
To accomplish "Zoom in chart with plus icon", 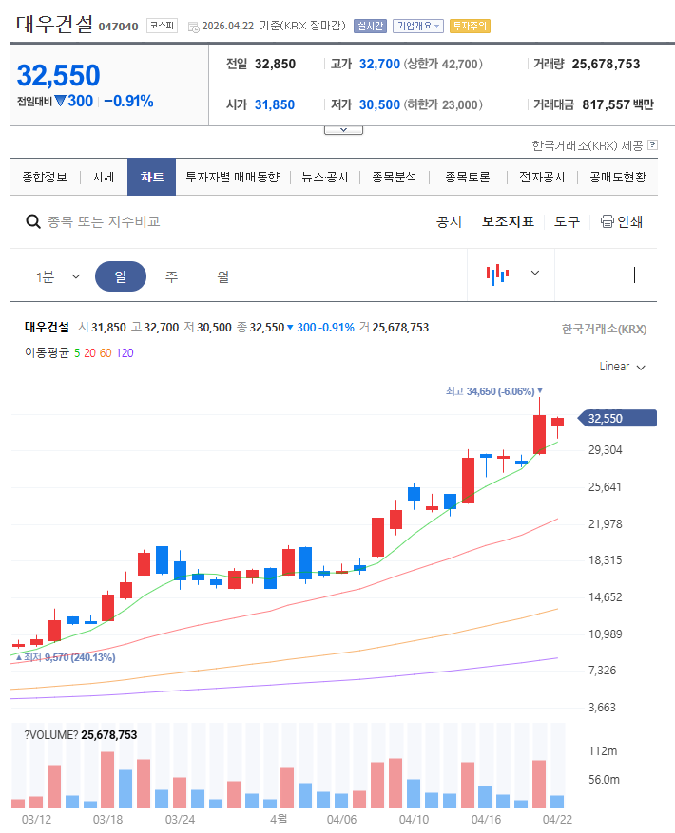I will point(634,275).
